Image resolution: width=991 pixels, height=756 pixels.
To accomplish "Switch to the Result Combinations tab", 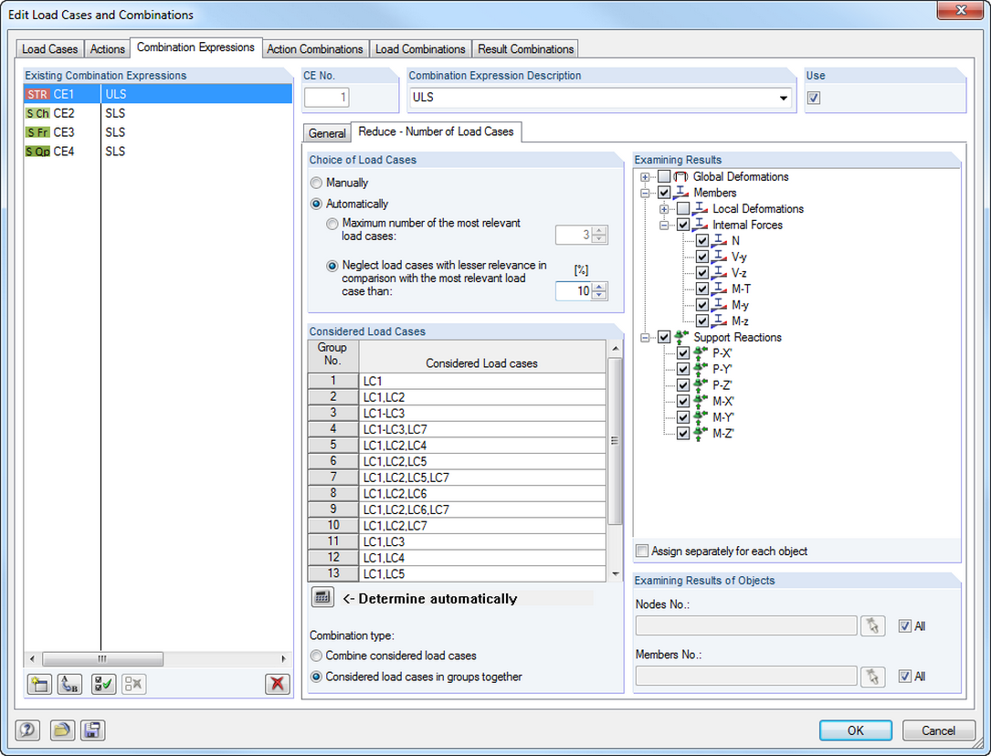I will [526, 49].
